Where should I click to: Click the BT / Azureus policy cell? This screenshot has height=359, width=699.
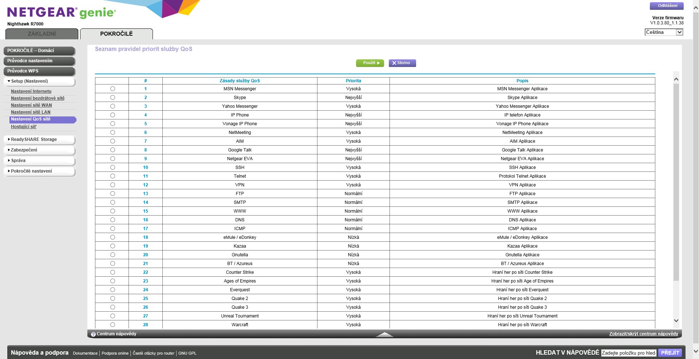(240, 264)
